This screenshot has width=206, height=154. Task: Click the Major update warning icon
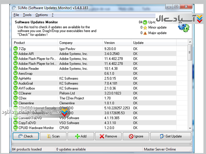145,33
